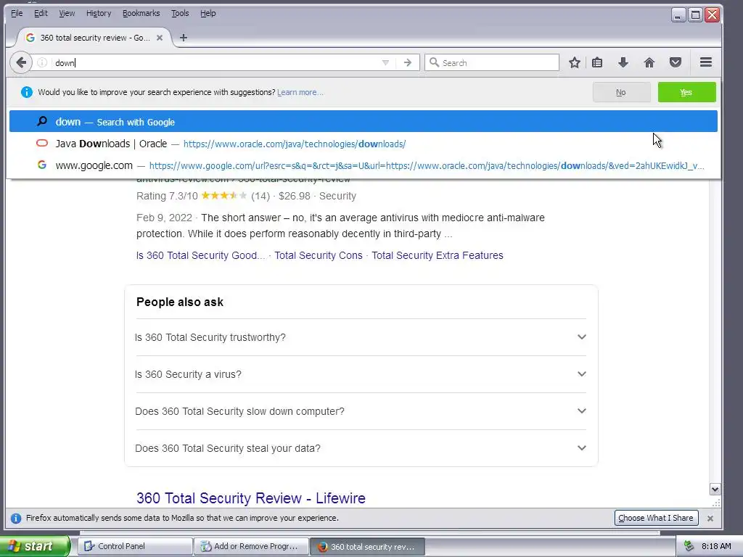Go to the Home page icon
The height and width of the screenshot is (557, 743).
649,62
